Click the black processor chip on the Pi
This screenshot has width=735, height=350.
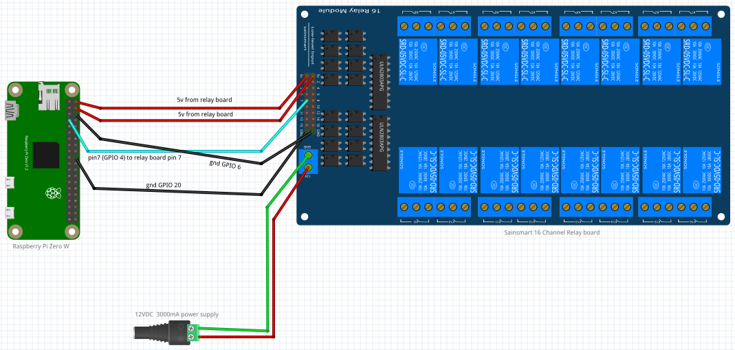tap(46, 155)
